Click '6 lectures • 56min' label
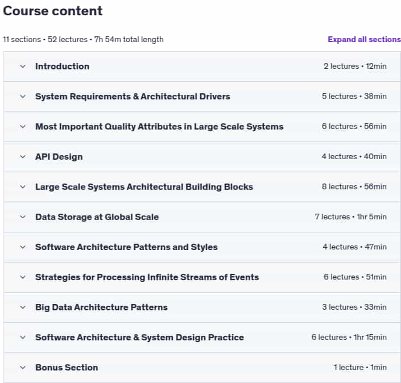This screenshot has height=383, width=401. [354, 127]
